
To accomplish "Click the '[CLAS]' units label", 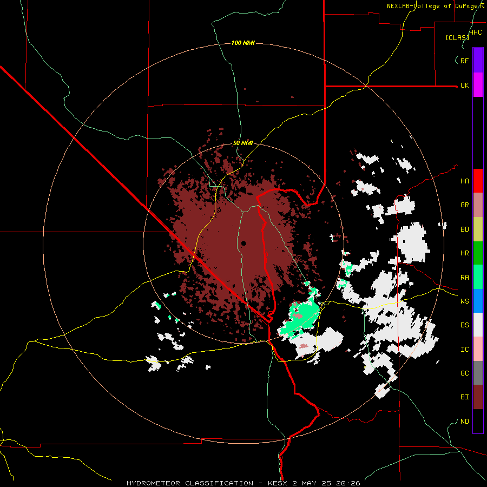I will (x=457, y=37).
